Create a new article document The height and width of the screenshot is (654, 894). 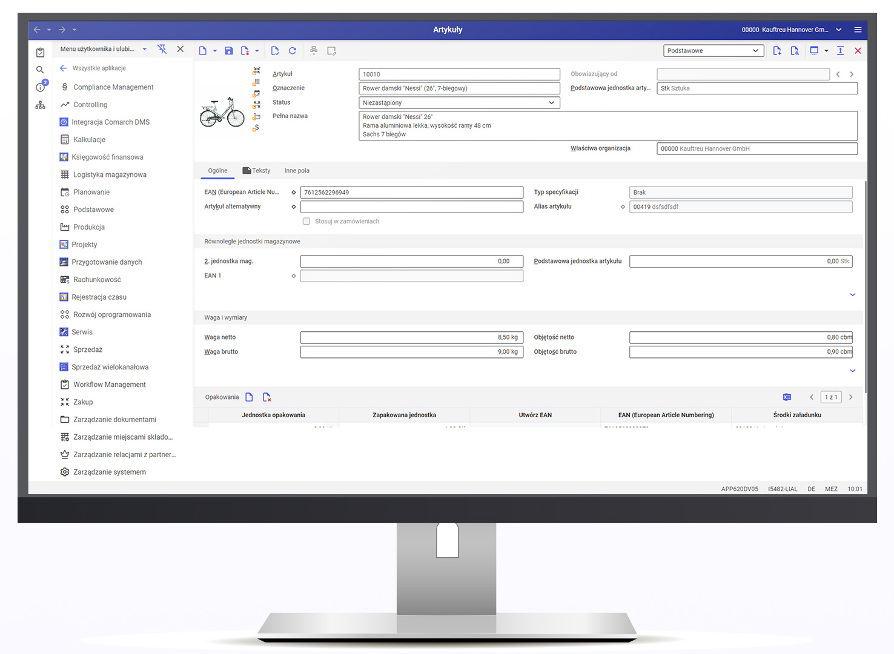[x=203, y=51]
